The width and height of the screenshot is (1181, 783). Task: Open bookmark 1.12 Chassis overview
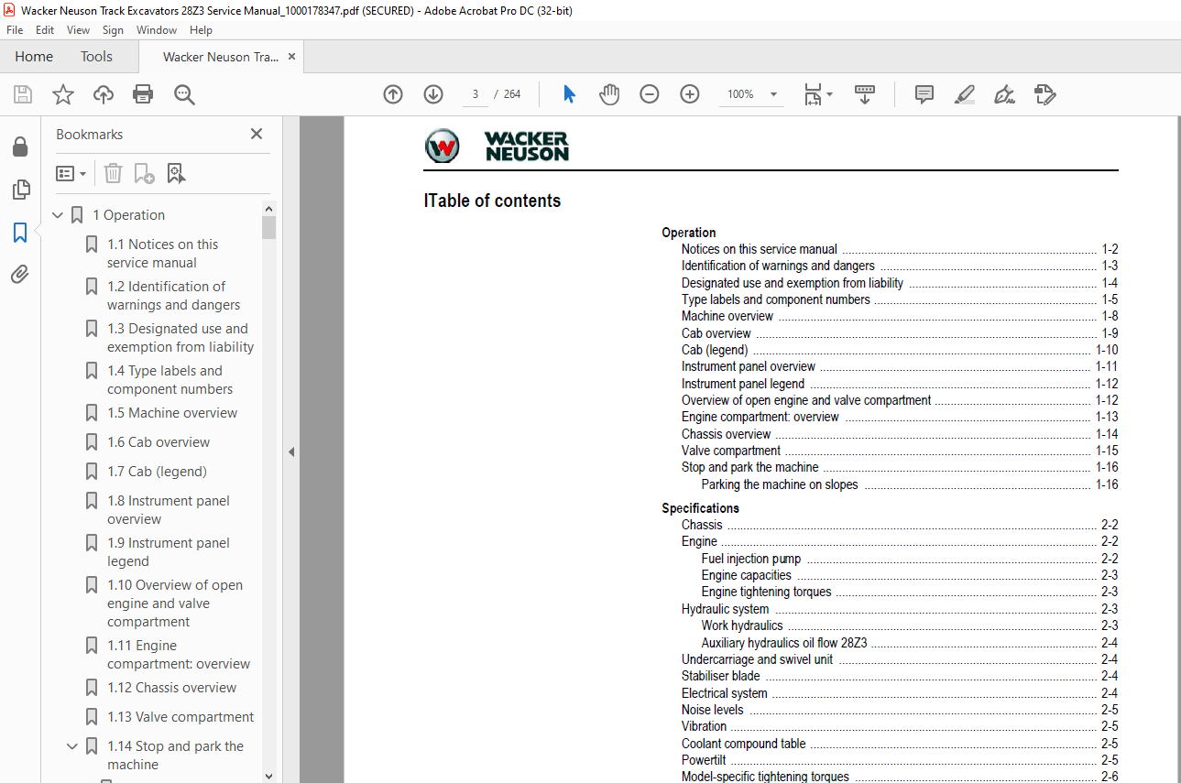pos(171,688)
